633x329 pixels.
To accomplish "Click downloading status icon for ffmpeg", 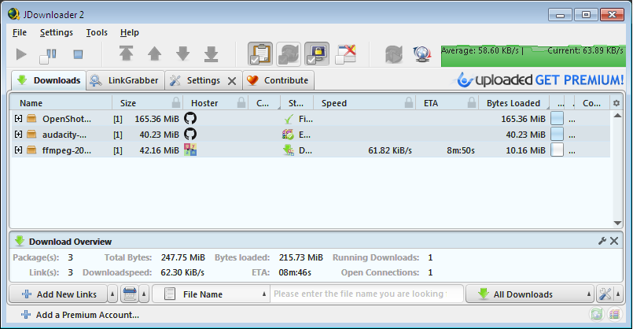I will [x=289, y=150].
